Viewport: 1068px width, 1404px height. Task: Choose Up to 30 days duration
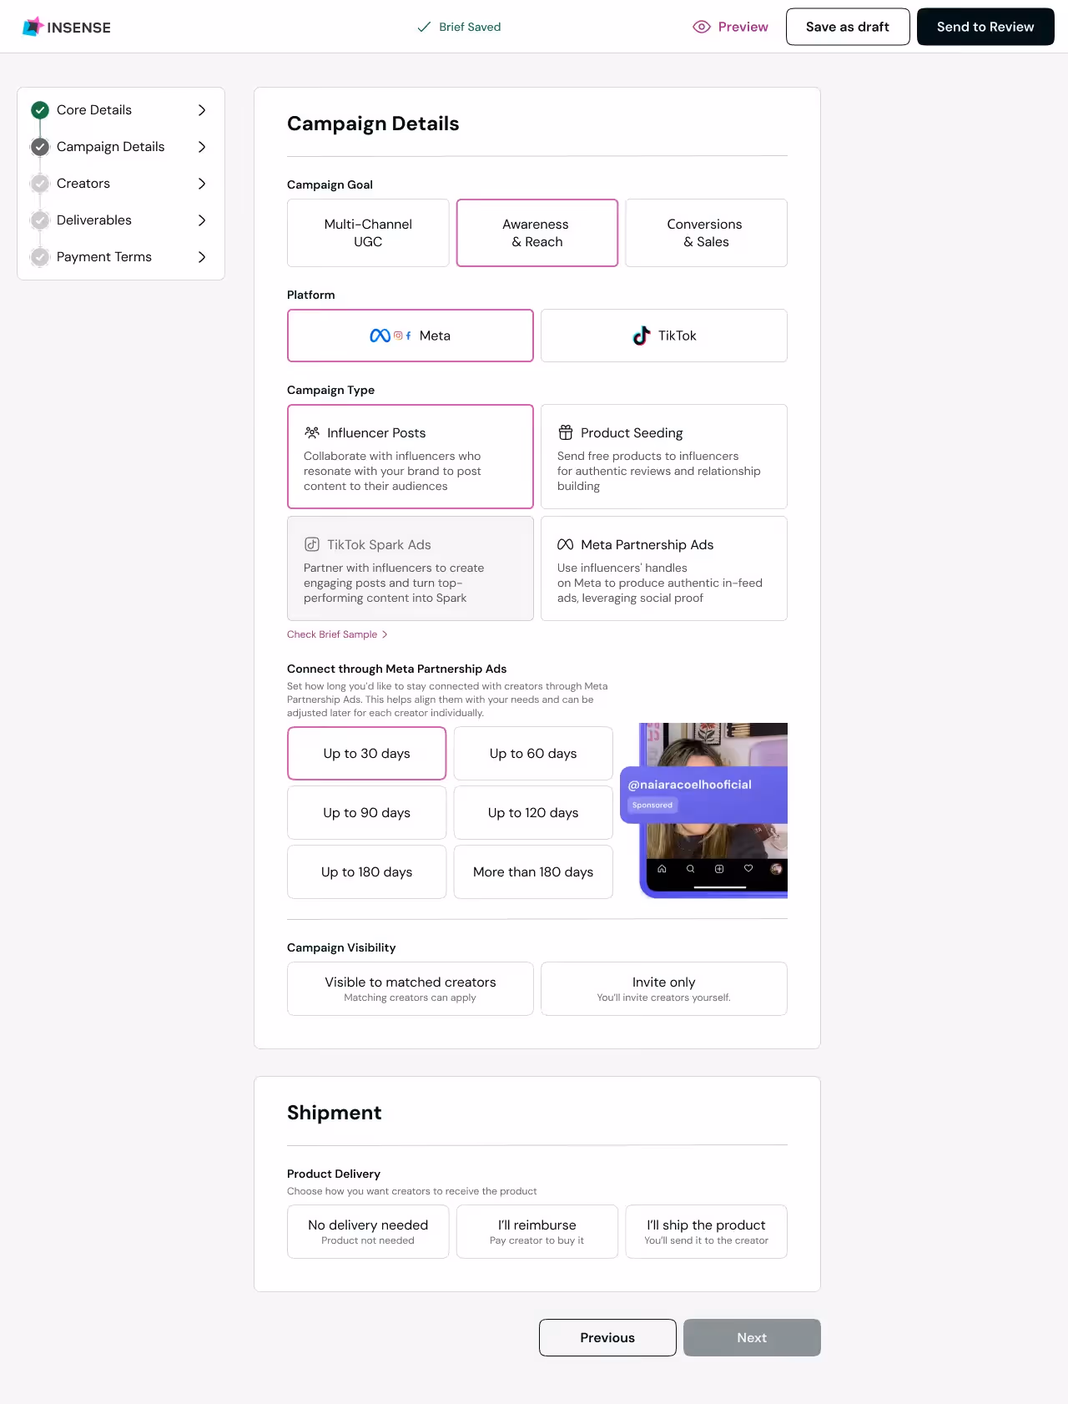pyautogui.click(x=367, y=754)
